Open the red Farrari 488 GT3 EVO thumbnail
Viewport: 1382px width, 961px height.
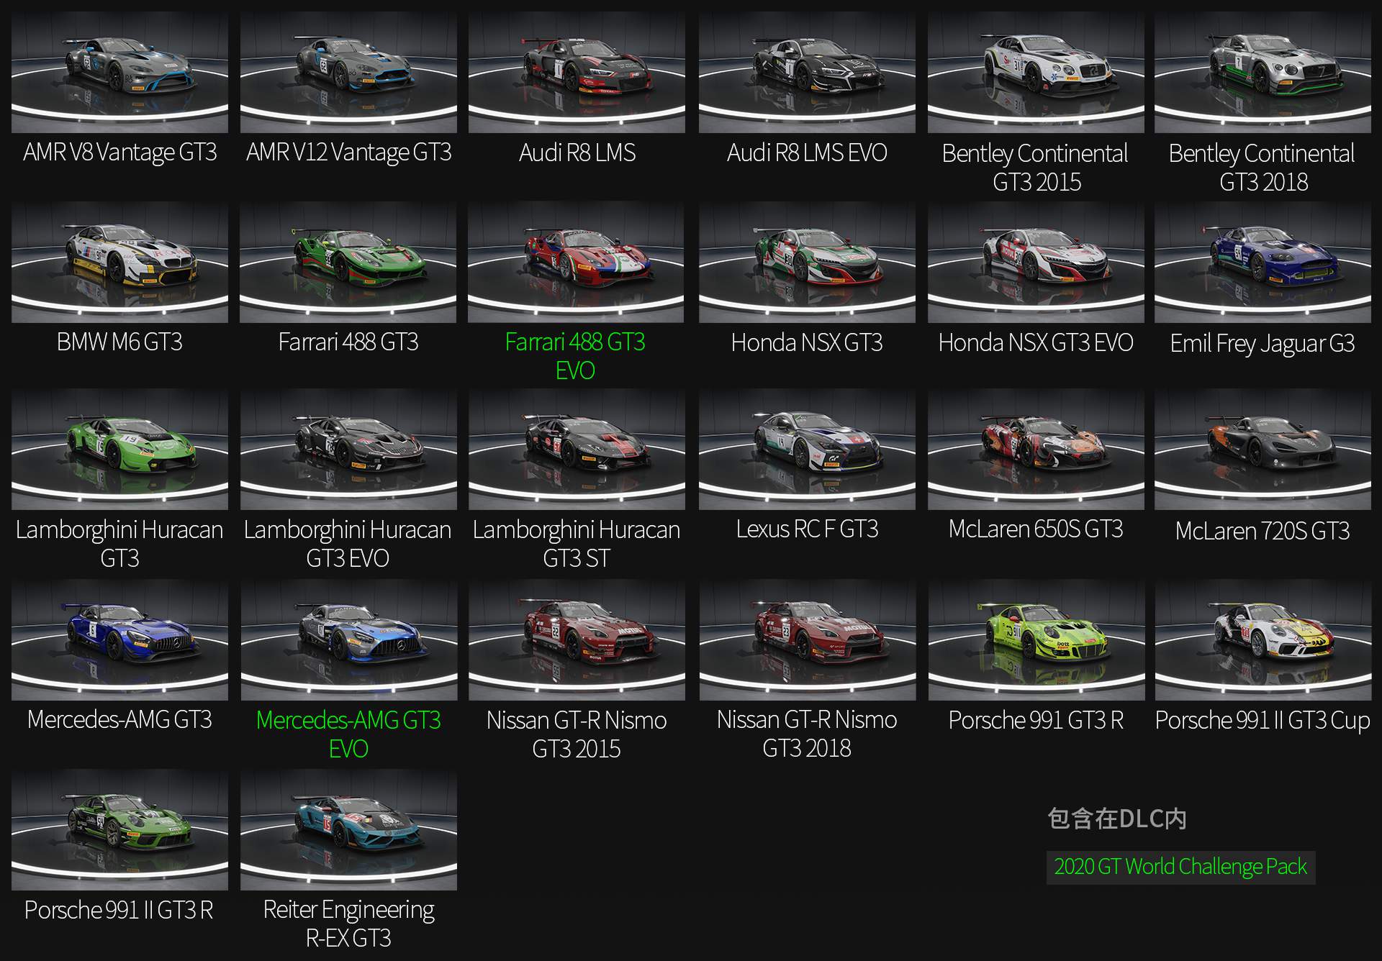[576, 262]
